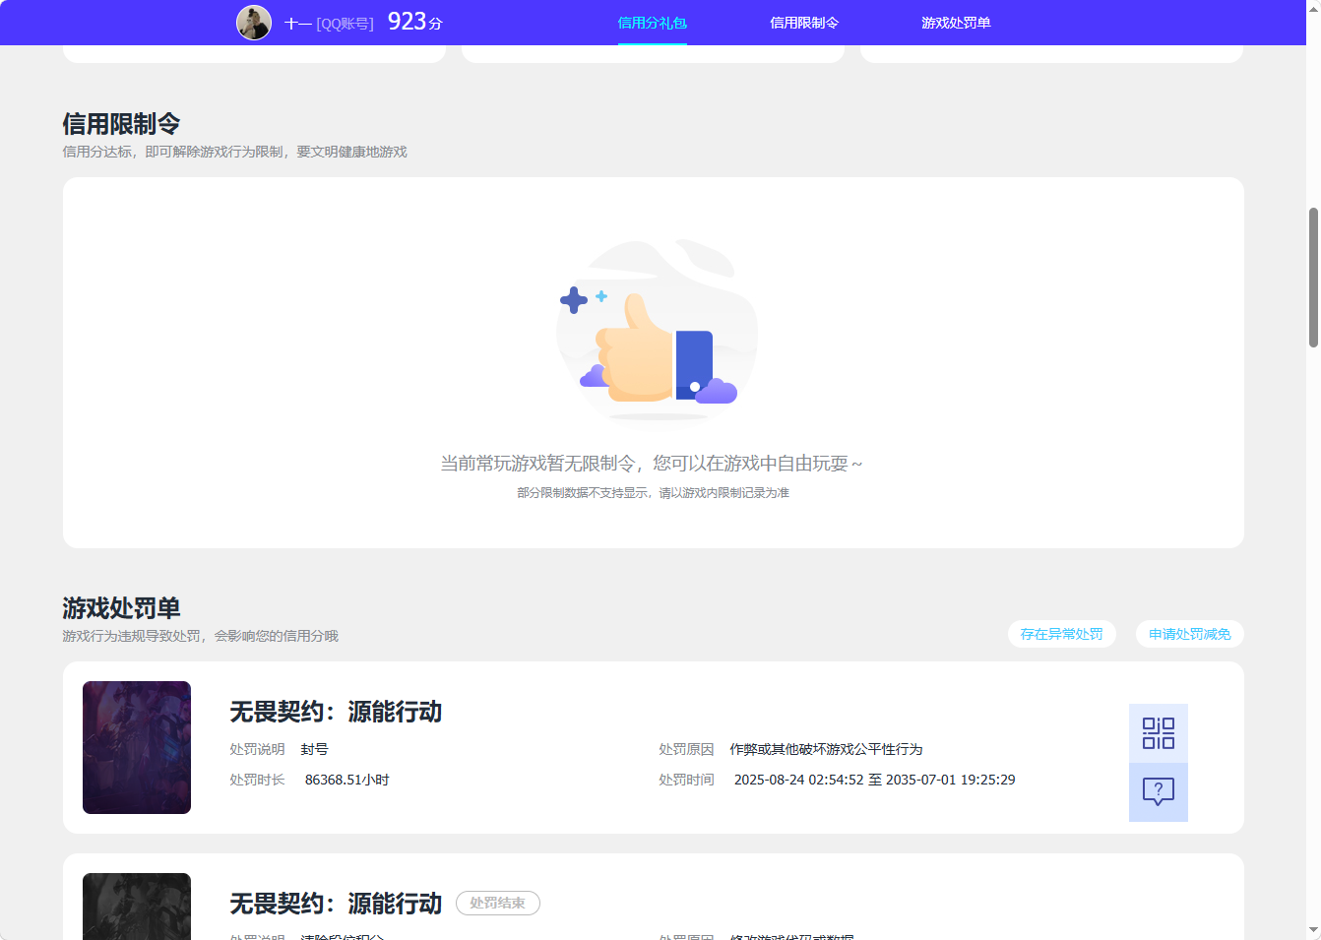1321x940 pixels.
Task: Switch to the 信用分礼包 tab
Action: click(x=652, y=23)
